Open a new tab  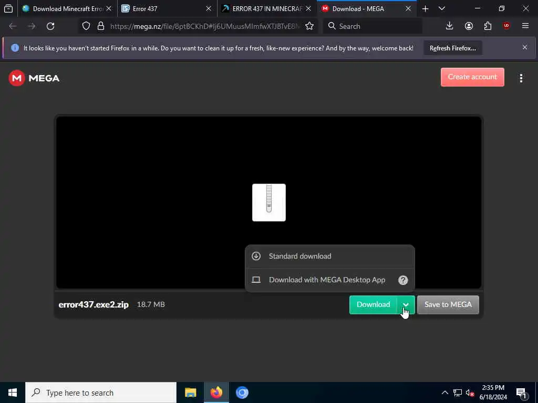[425, 8]
